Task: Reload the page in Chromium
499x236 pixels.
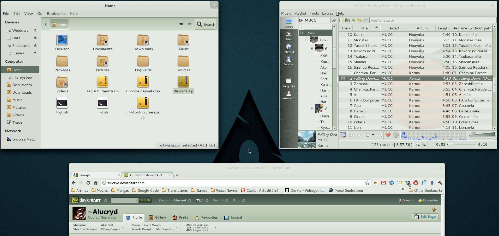Action: click(88, 183)
